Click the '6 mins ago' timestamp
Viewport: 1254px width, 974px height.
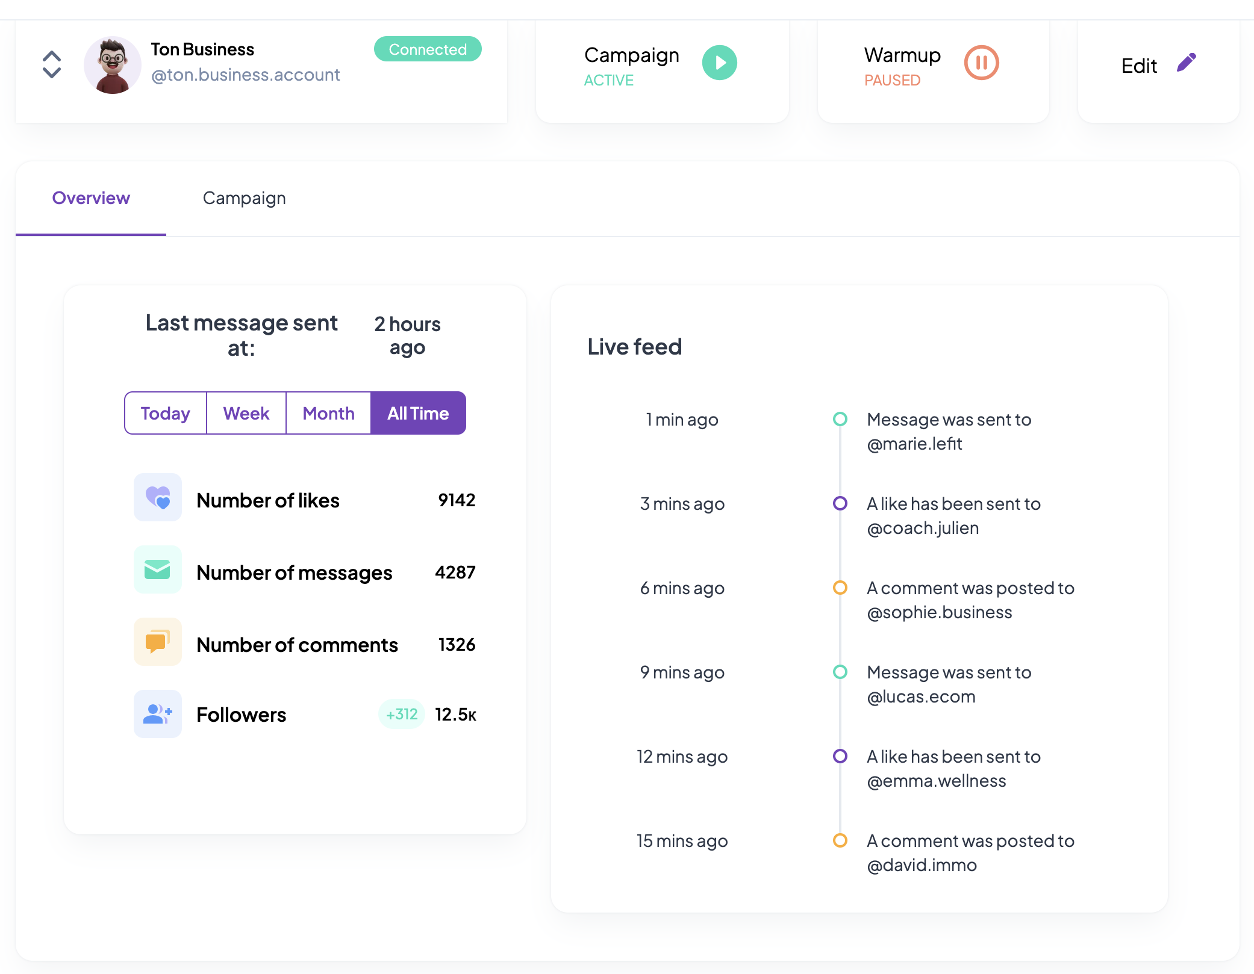[x=682, y=588]
